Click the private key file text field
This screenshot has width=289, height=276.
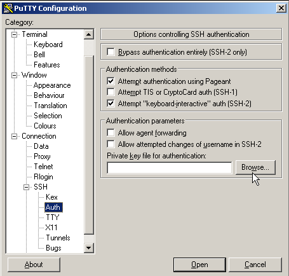pos(170,168)
